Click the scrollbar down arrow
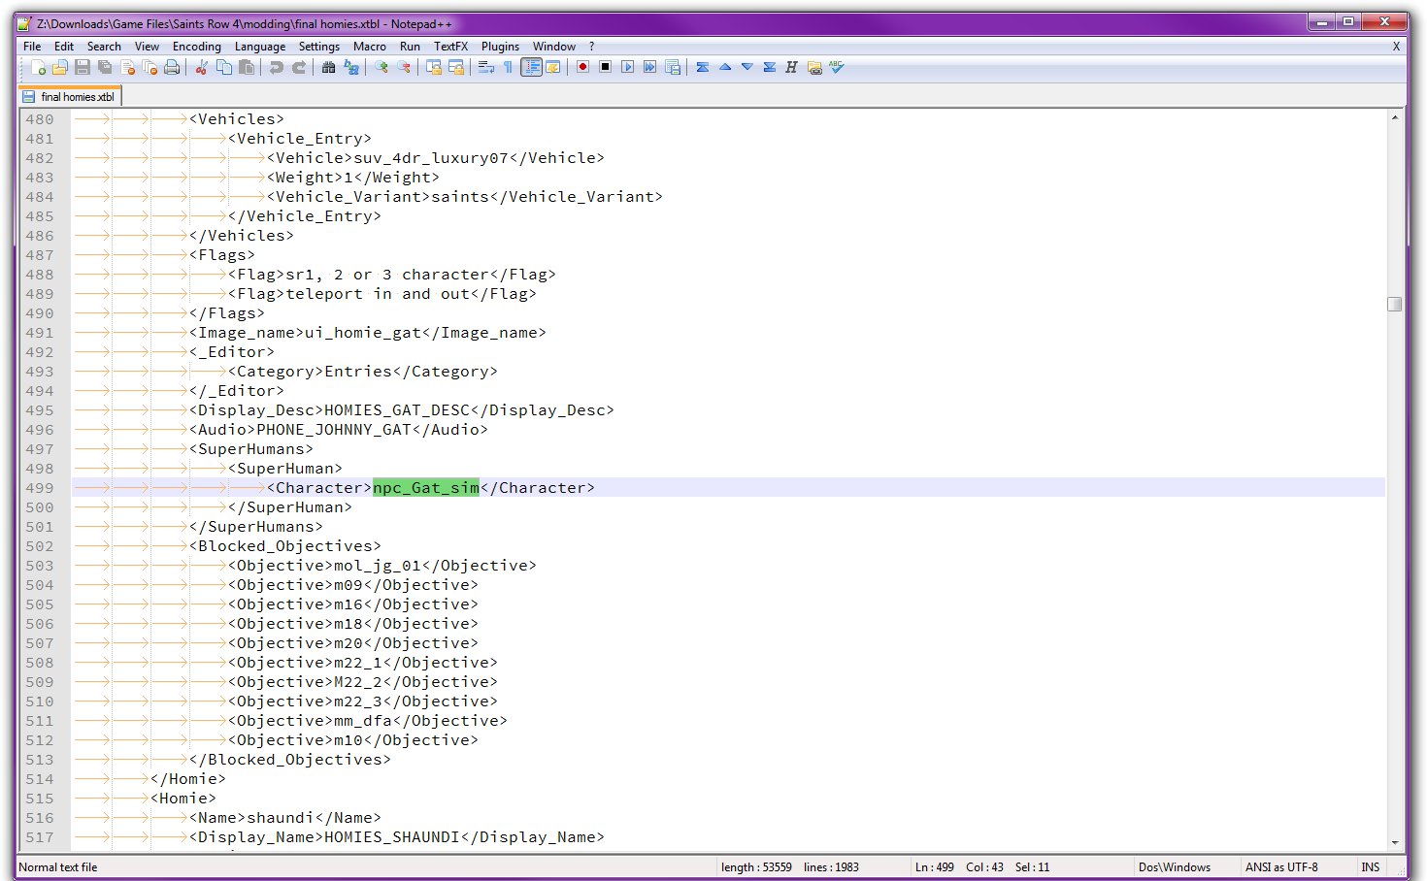1427x881 pixels. pos(1395,843)
